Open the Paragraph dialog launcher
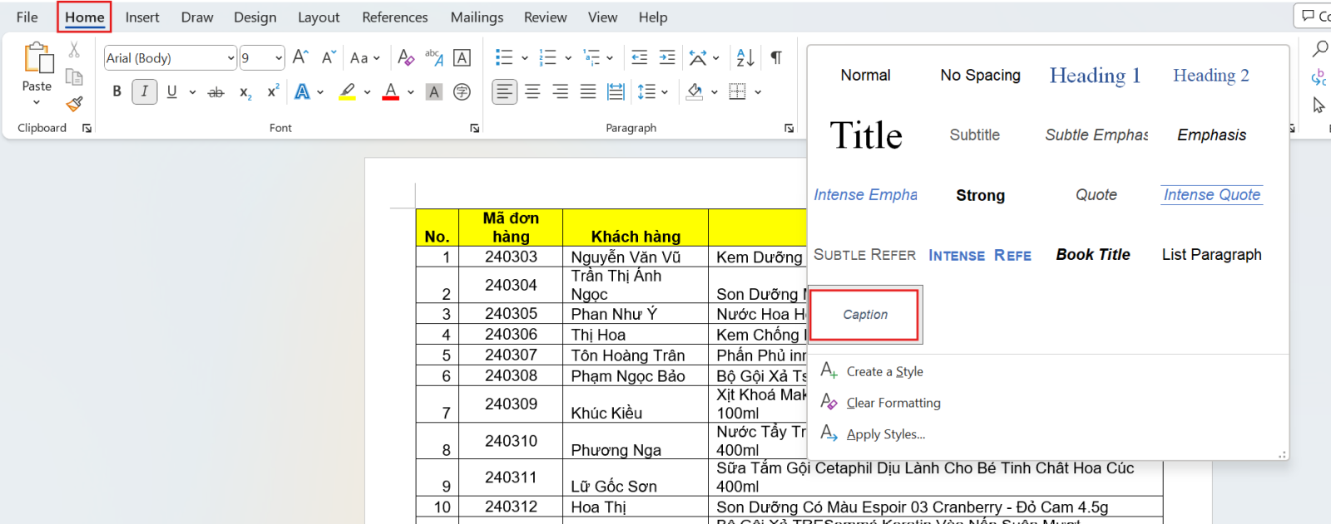Viewport: 1331px width, 524px height. click(x=789, y=128)
